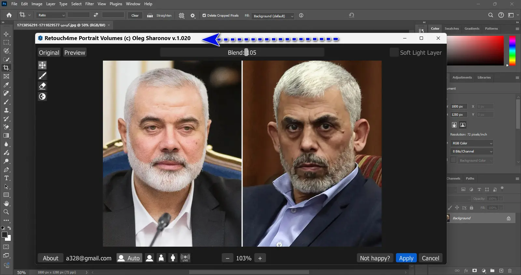Click the Clear button in options bar

tap(135, 15)
